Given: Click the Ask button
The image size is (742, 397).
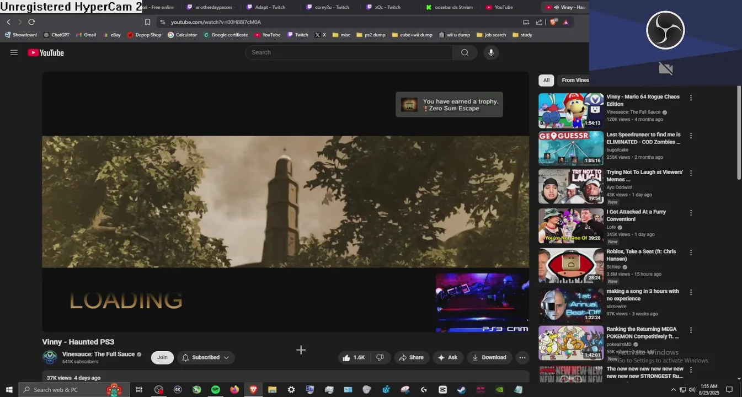Looking at the screenshot, I should tap(448, 357).
